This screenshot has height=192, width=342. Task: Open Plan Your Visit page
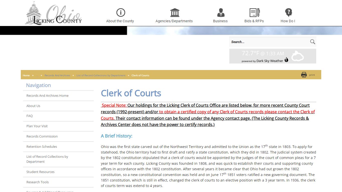click(58, 126)
